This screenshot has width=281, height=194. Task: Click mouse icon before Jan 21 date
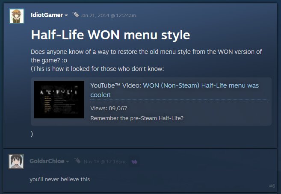[75, 15]
